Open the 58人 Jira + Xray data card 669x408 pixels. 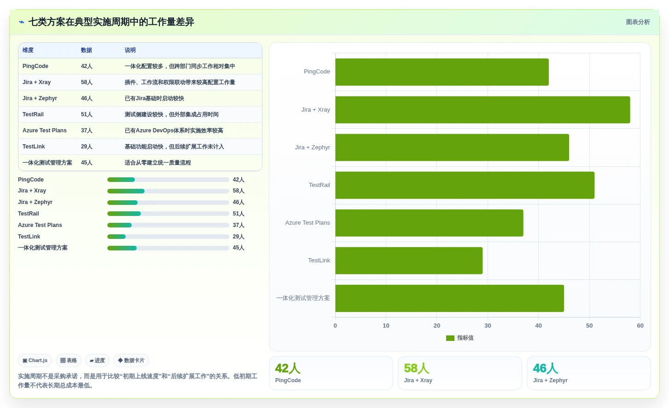point(460,373)
